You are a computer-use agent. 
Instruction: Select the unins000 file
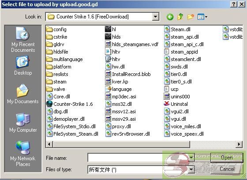[177, 97]
